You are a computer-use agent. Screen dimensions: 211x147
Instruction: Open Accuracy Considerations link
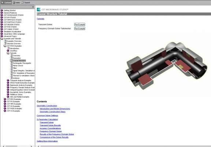point(50,128)
